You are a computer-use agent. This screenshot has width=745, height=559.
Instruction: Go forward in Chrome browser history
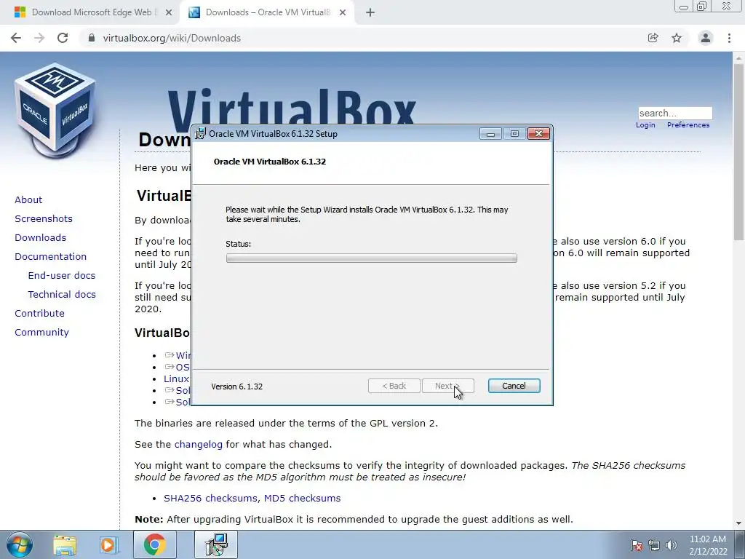click(x=39, y=38)
